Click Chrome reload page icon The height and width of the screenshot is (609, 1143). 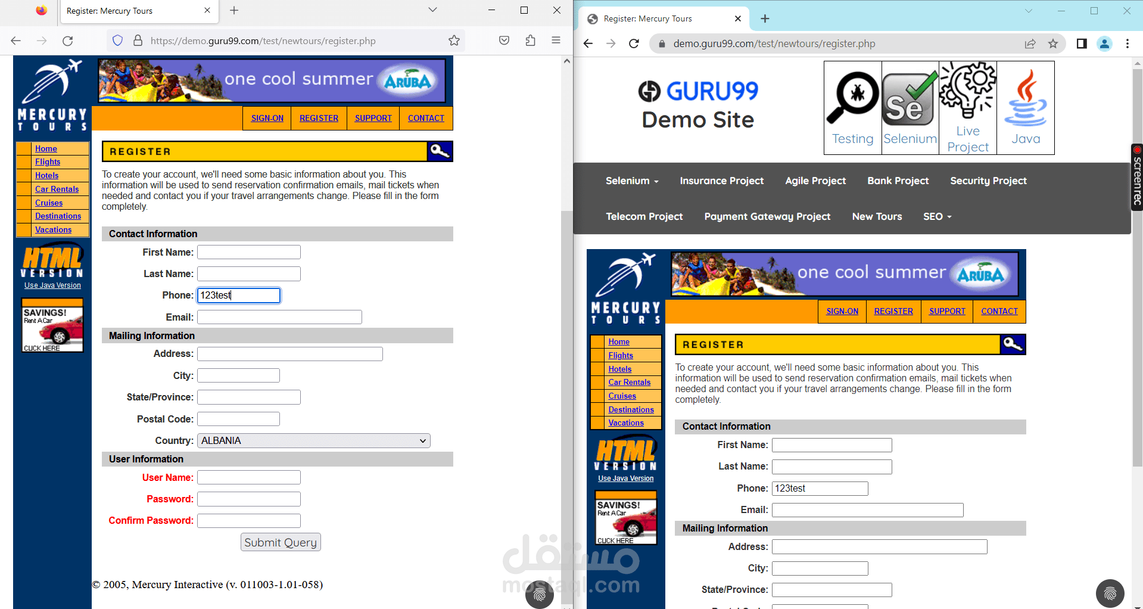(x=634, y=44)
